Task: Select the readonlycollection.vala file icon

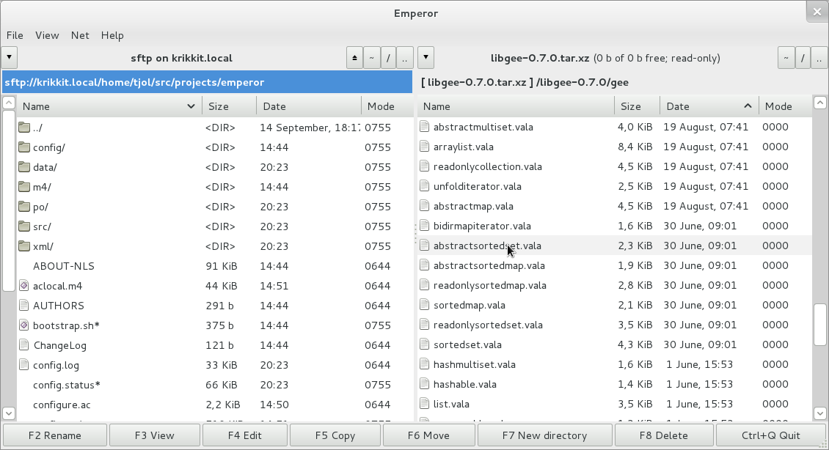Action: coord(425,166)
